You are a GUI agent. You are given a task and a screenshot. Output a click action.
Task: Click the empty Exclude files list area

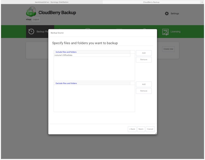click(94, 98)
